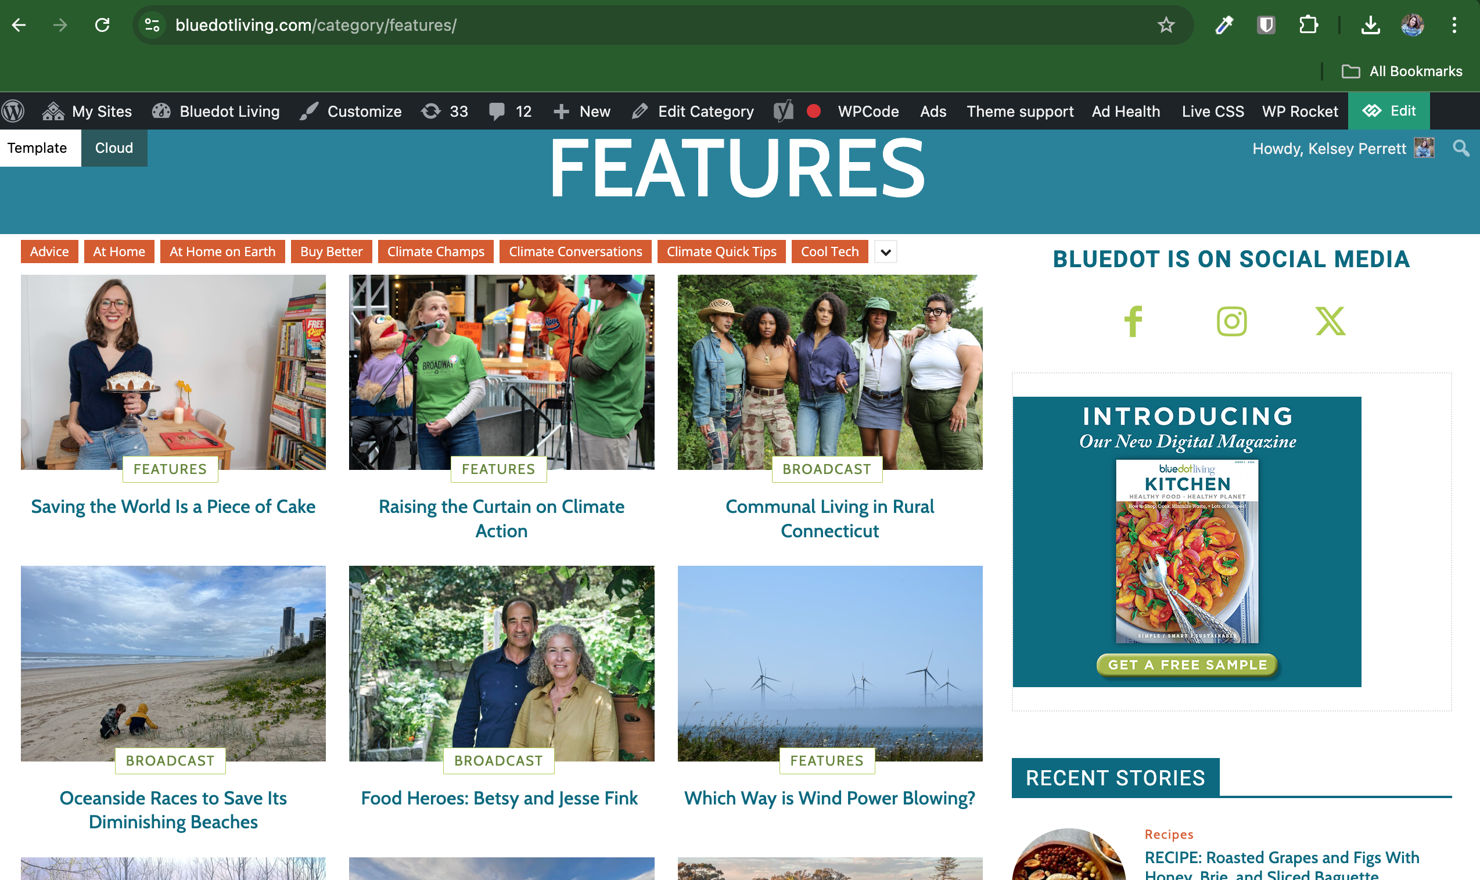Image resolution: width=1480 pixels, height=880 pixels.
Task: Click Edit Category in the admin bar
Action: [x=693, y=111]
